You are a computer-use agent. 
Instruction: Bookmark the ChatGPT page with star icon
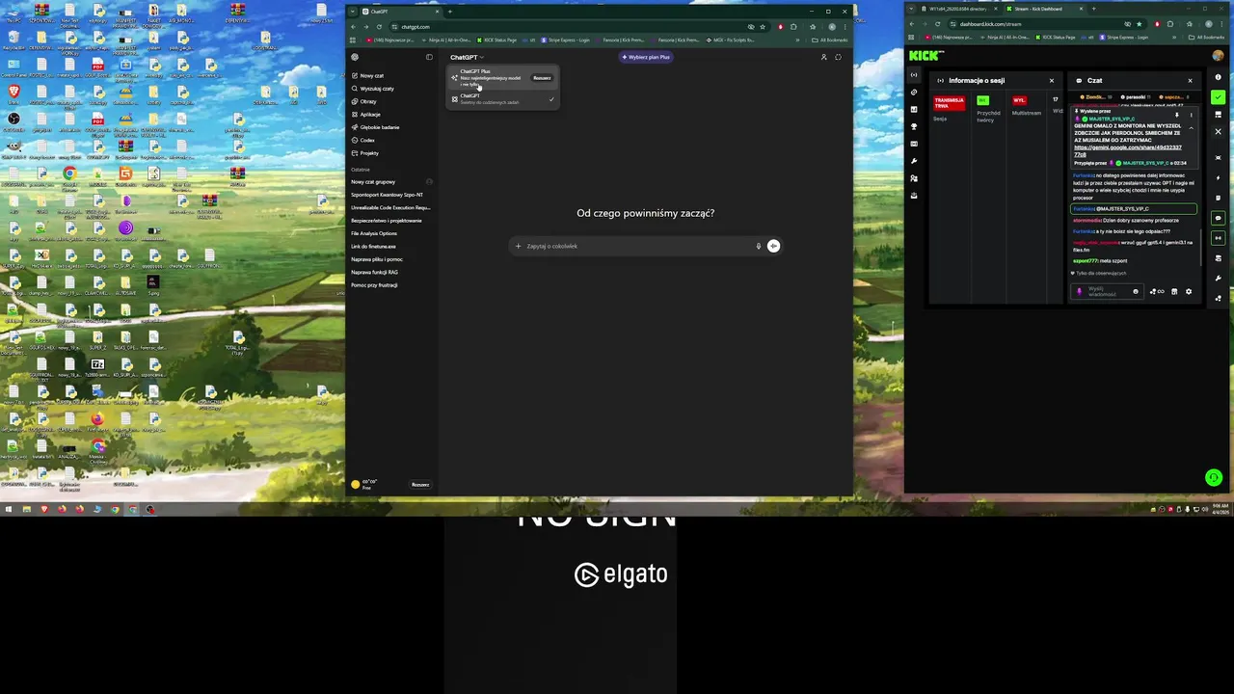(x=763, y=27)
